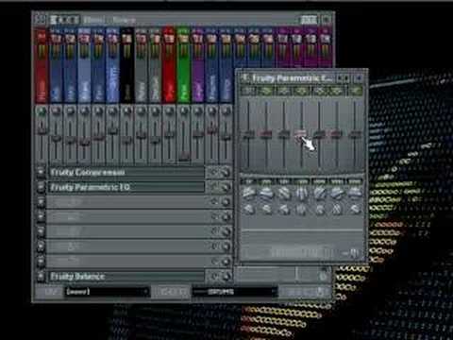Image resolution: width=453 pixels, height=340 pixels.
Task: Click the third band type selector in Parametric EQ
Action: coord(284,91)
